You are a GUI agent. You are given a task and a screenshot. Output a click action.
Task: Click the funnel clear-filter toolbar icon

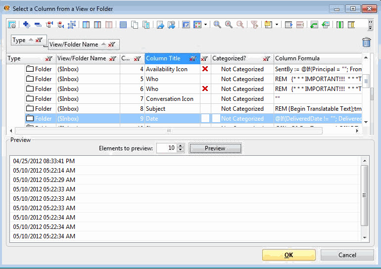[254, 24]
